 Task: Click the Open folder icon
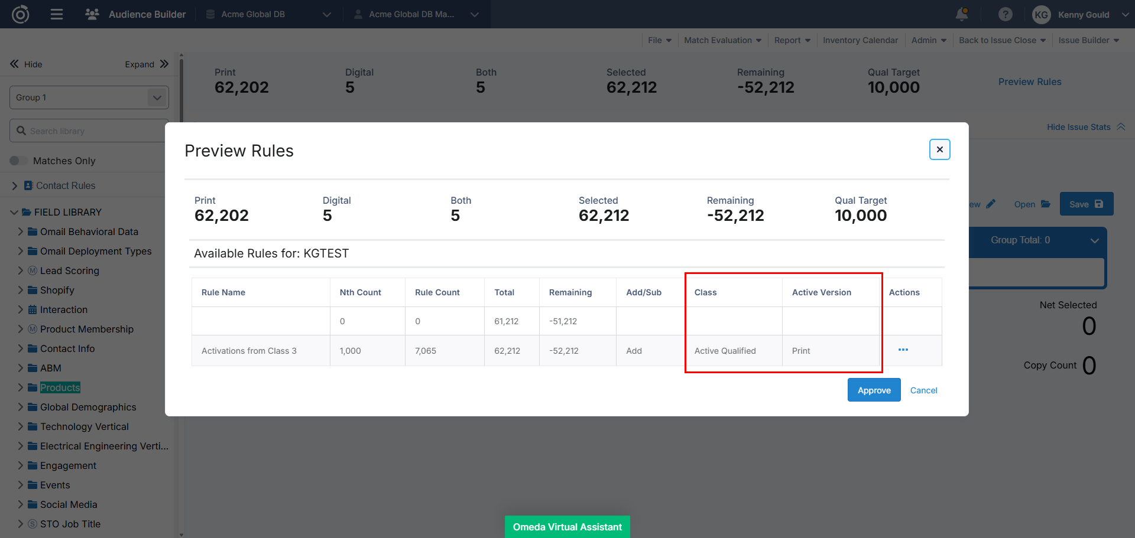coord(1046,204)
